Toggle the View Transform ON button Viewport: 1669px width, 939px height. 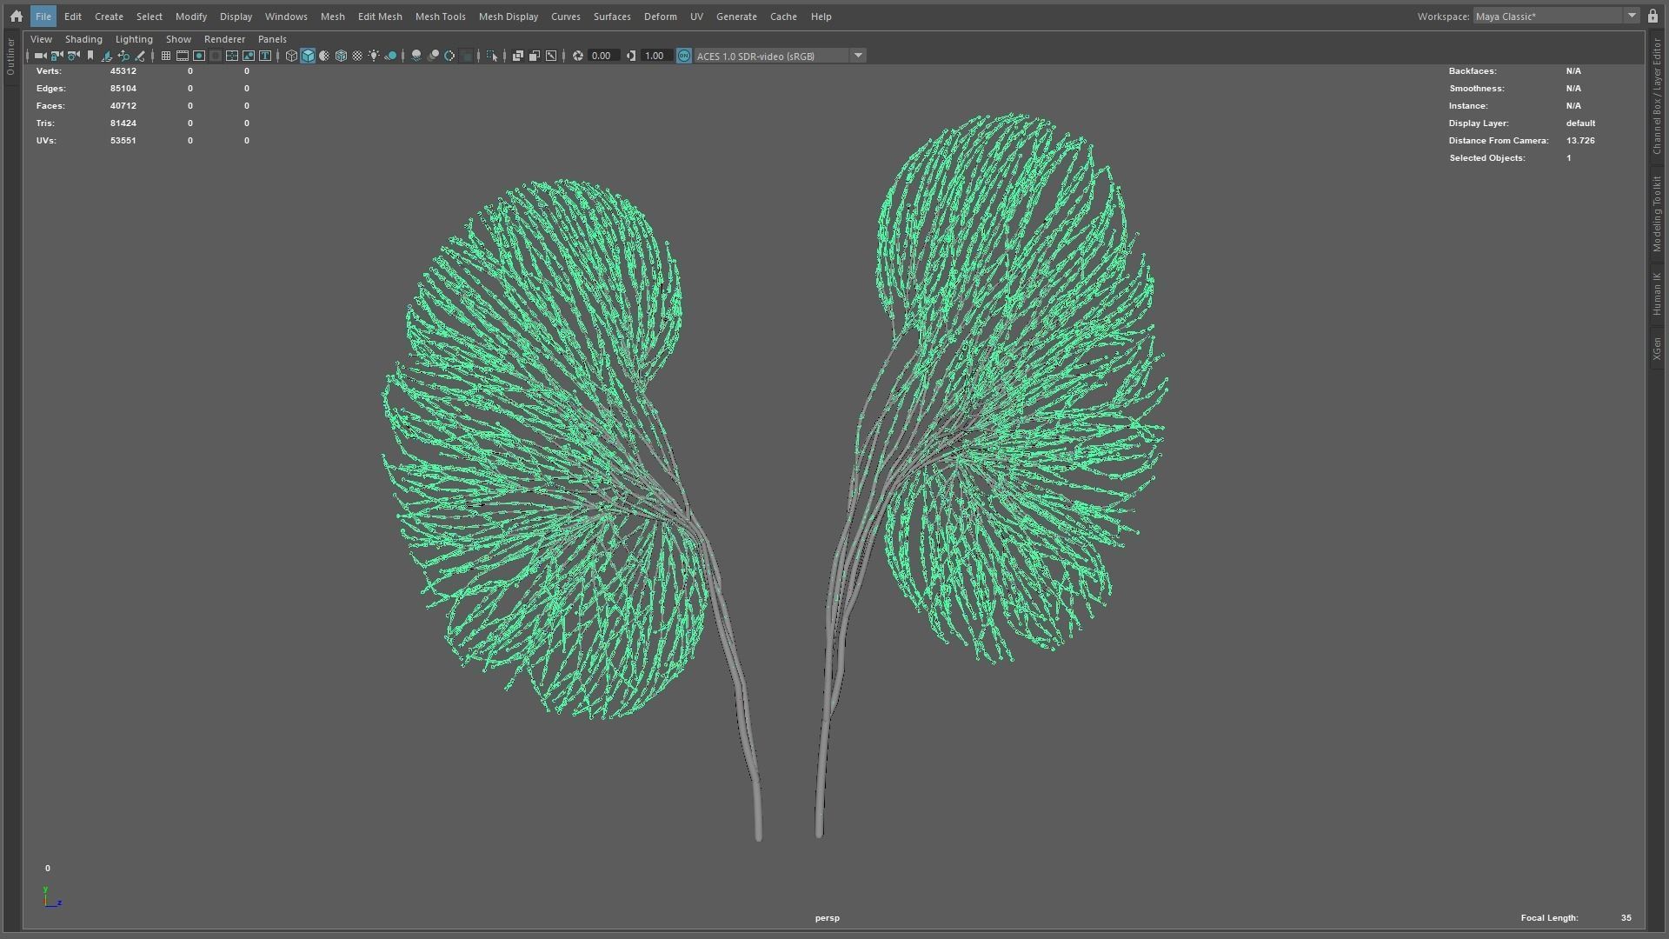click(684, 56)
